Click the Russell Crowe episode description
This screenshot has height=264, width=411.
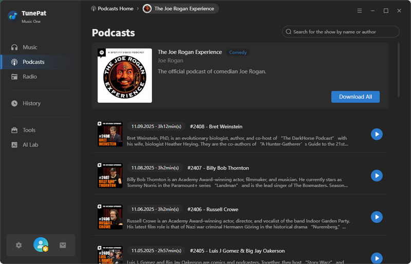pyautogui.click(x=238, y=224)
